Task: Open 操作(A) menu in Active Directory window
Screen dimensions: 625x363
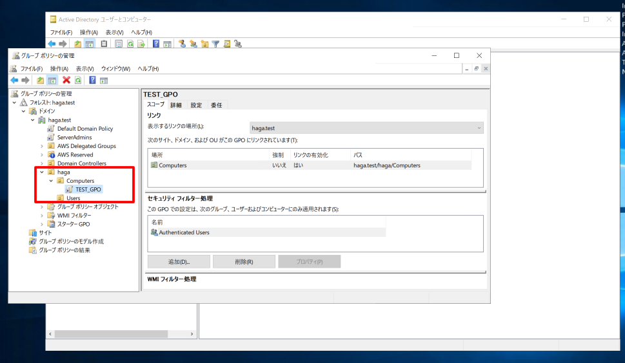Action: click(88, 32)
